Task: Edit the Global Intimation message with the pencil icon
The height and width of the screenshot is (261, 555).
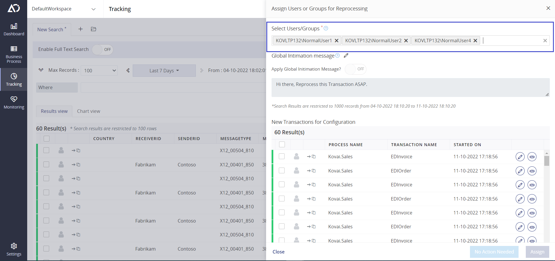Action: click(346, 56)
